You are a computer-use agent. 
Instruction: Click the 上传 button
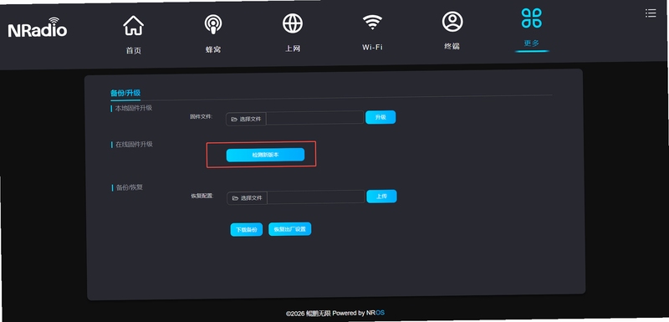click(x=382, y=197)
